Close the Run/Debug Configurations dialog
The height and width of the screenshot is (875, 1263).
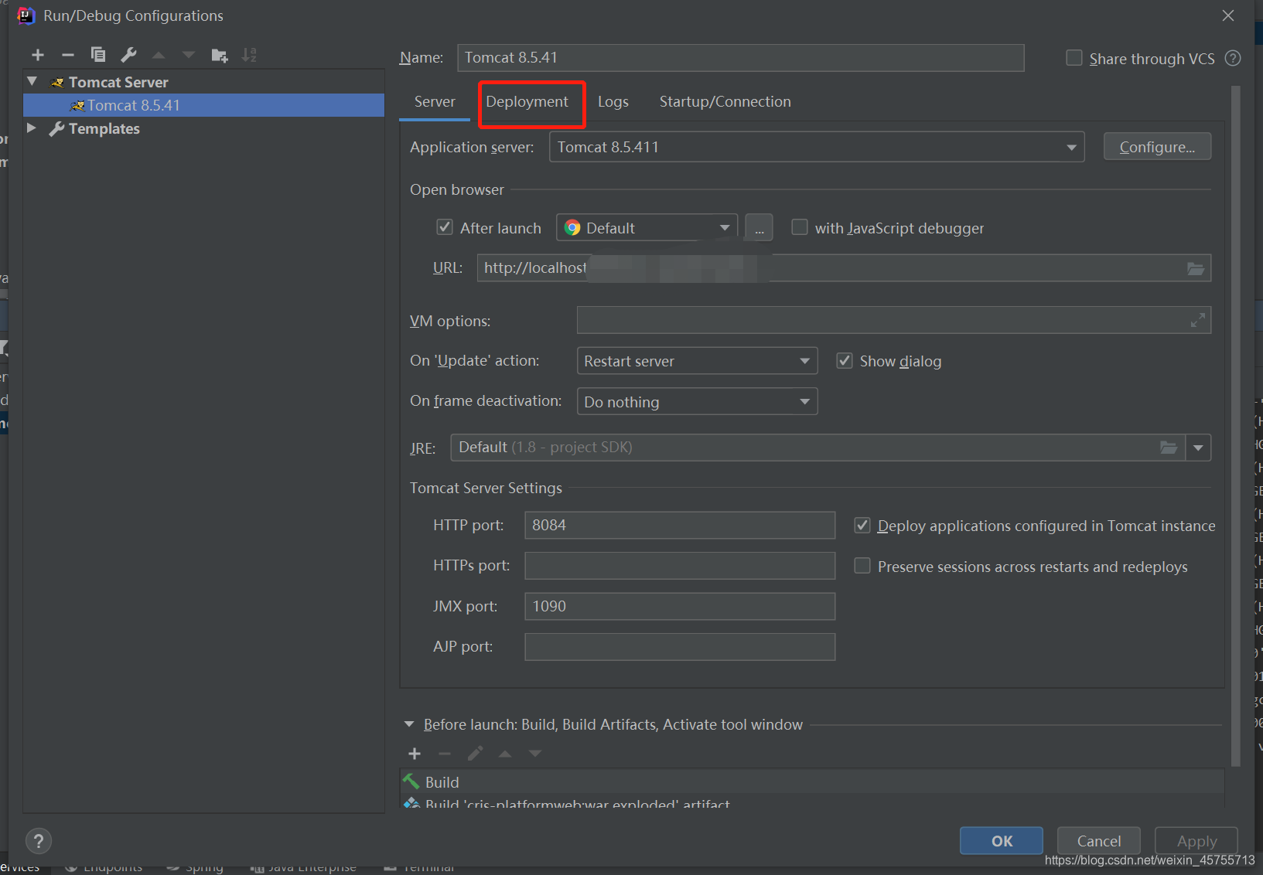[1228, 15]
